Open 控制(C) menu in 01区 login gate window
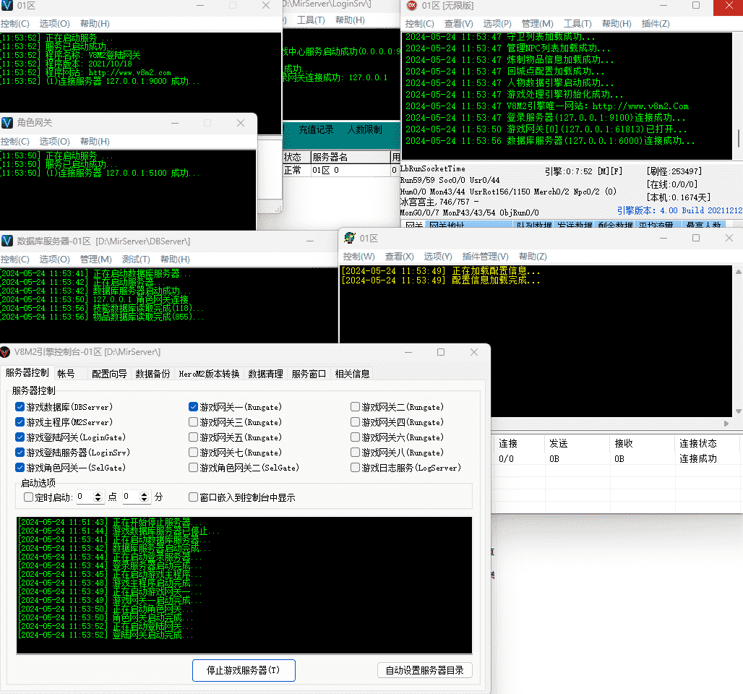This screenshot has height=694, width=743. click(x=15, y=24)
